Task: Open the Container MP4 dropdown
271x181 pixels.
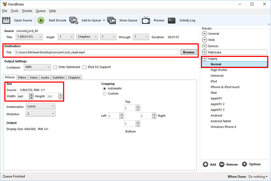Action: (x=37, y=67)
